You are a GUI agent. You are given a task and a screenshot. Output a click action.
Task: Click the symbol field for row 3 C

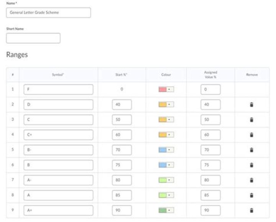click(58, 120)
